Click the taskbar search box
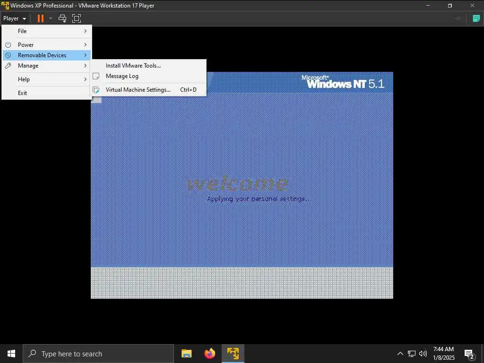The width and height of the screenshot is (484, 363). (98, 354)
